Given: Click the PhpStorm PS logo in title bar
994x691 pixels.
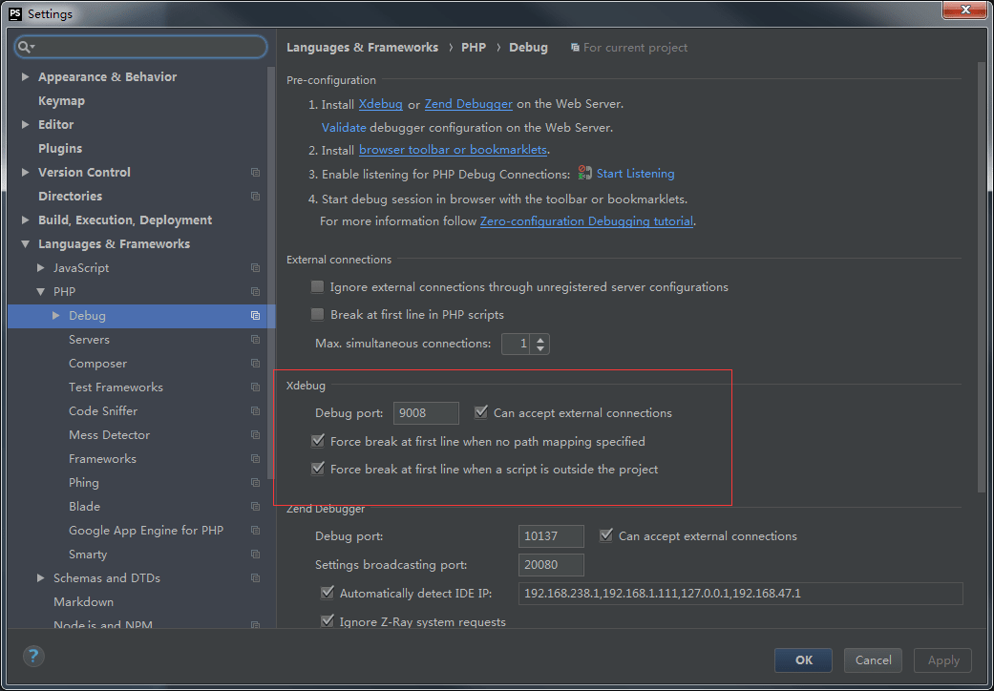Looking at the screenshot, I should coord(16,13).
